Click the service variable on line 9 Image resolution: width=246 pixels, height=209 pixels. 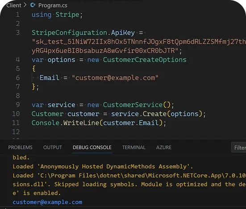pos(61,105)
